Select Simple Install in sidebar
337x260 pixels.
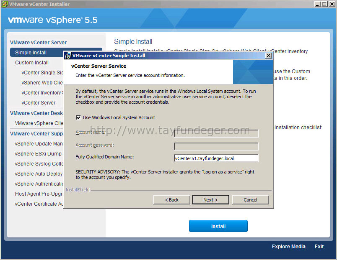coord(36,53)
